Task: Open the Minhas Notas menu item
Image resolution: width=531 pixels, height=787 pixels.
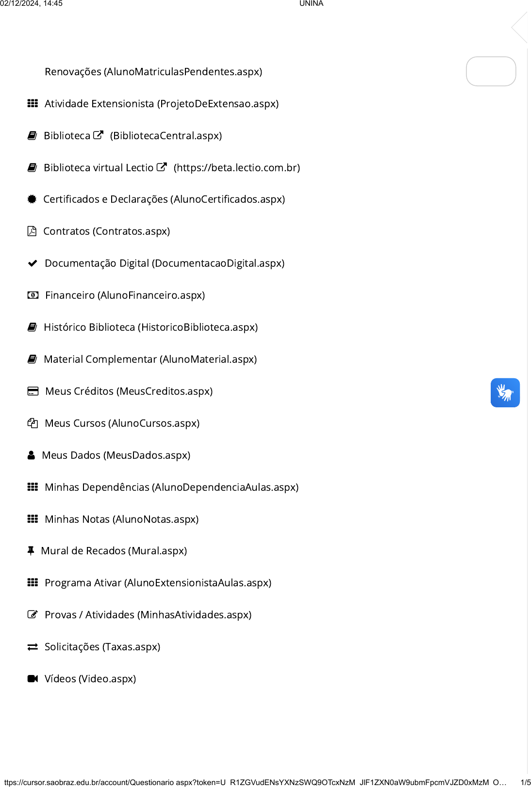Action: [x=121, y=519]
